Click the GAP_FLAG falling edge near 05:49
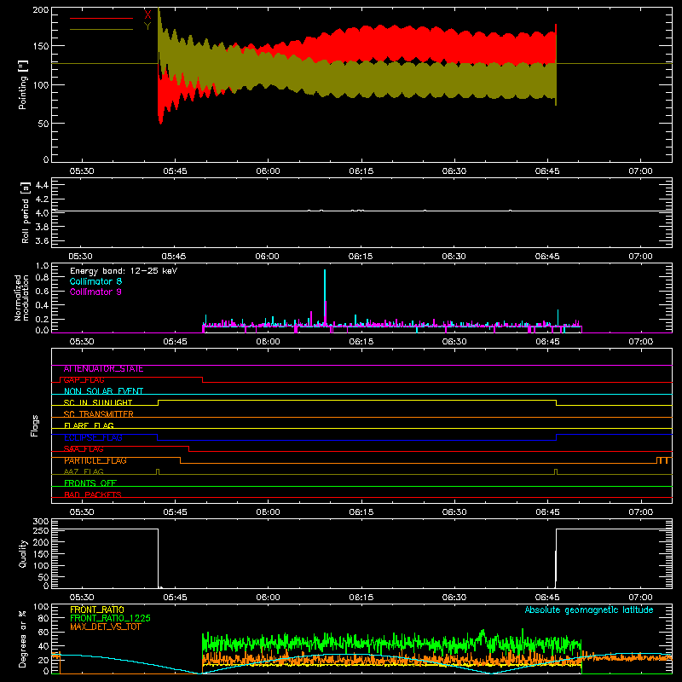This screenshot has height=682, width=682. 203,380
